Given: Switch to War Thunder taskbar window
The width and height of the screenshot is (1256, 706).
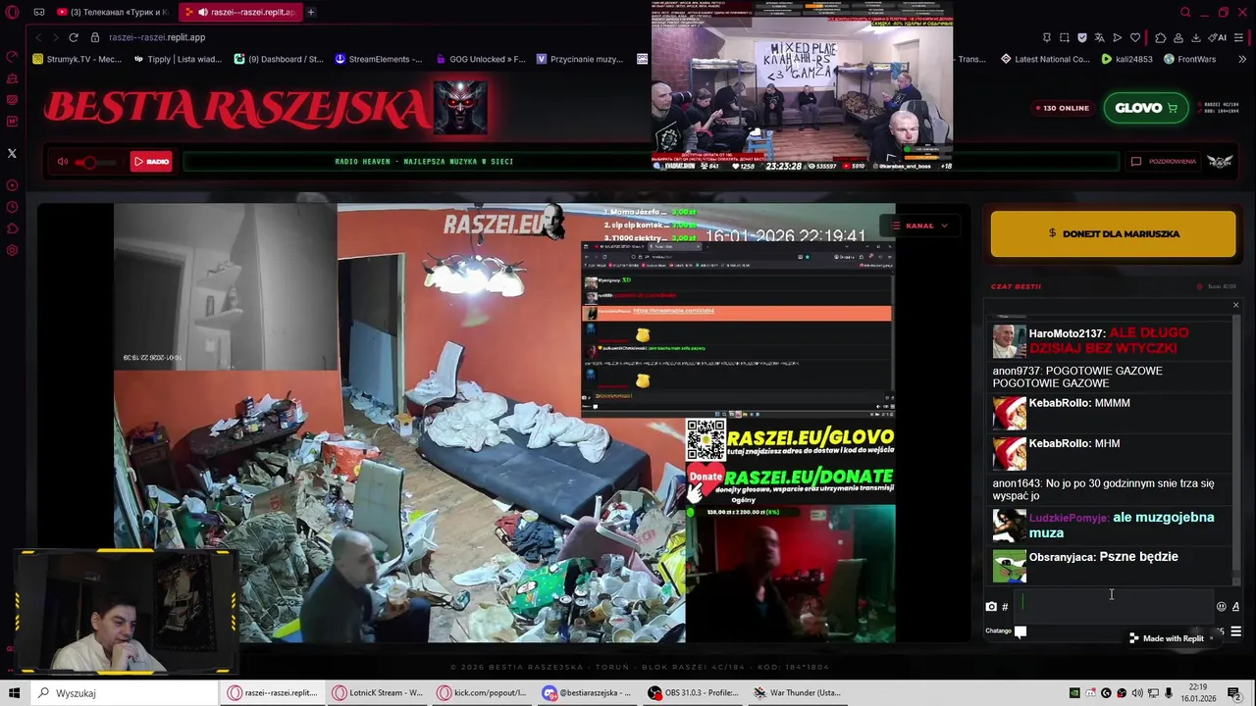Looking at the screenshot, I should tap(796, 693).
